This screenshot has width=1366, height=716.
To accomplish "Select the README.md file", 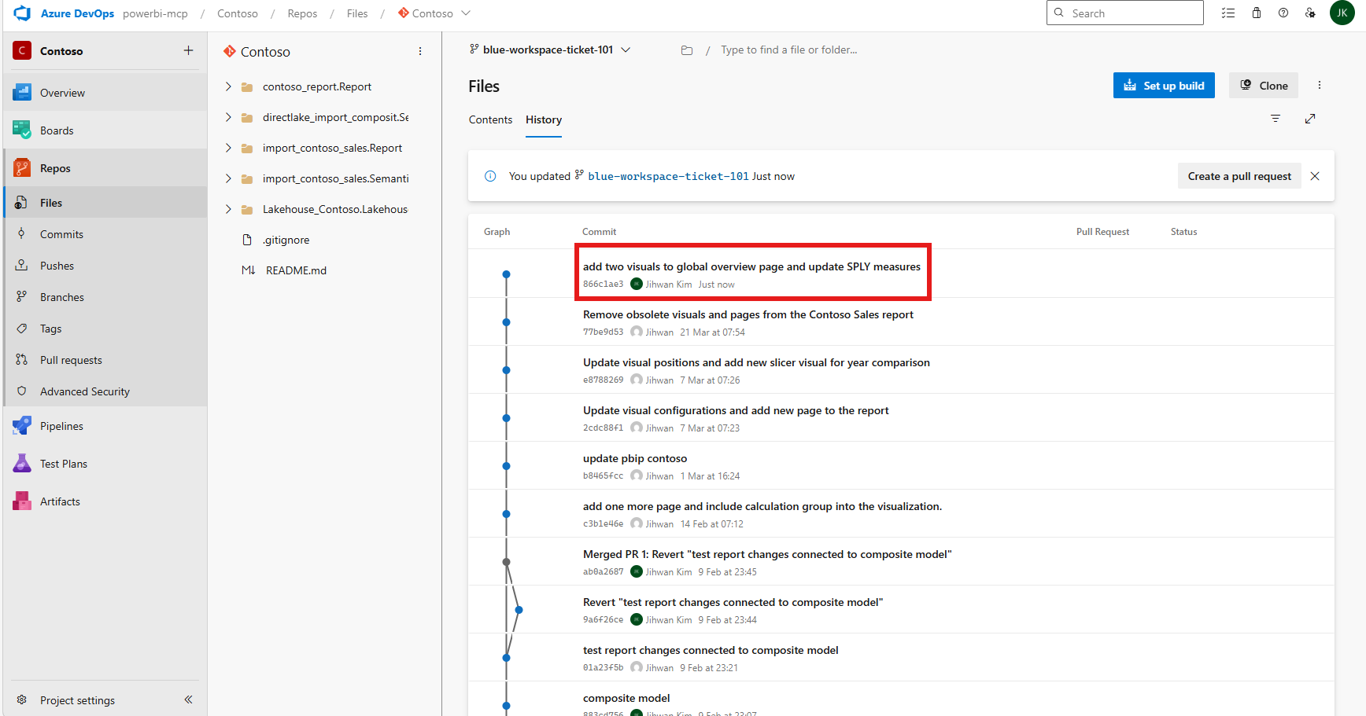I will point(295,270).
